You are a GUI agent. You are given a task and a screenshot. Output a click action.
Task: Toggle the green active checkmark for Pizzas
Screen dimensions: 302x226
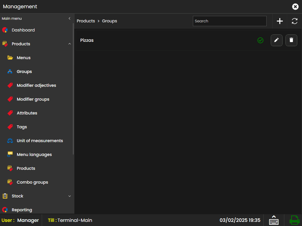260,40
